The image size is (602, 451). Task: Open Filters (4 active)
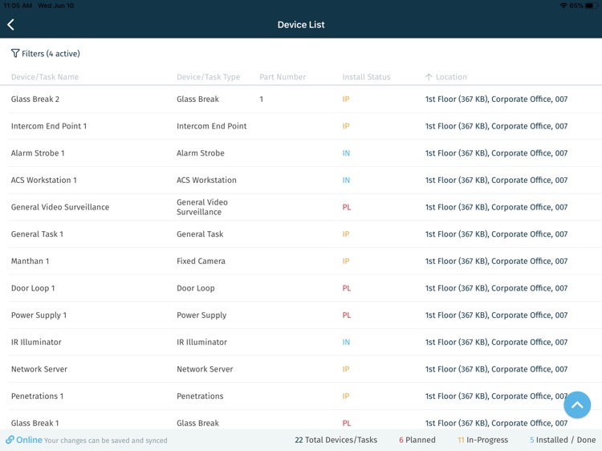point(46,53)
